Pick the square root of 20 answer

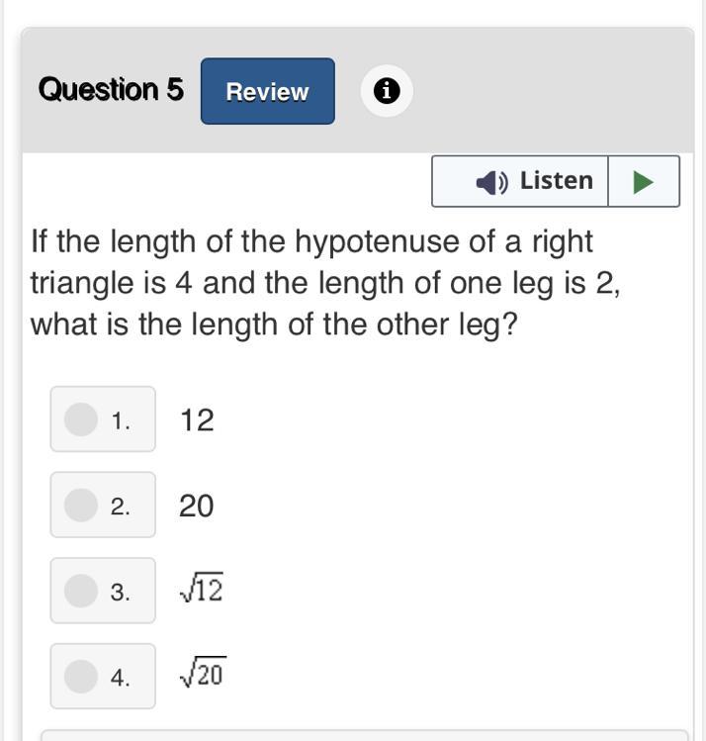coord(203,673)
